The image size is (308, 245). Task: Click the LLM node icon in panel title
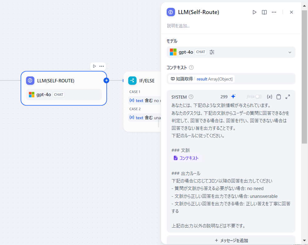point(171,12)
